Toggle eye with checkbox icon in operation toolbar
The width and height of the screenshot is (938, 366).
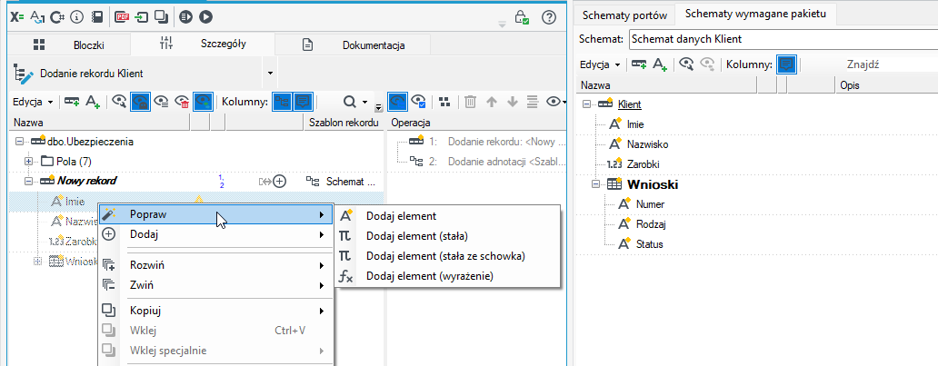tap(418, 102)
